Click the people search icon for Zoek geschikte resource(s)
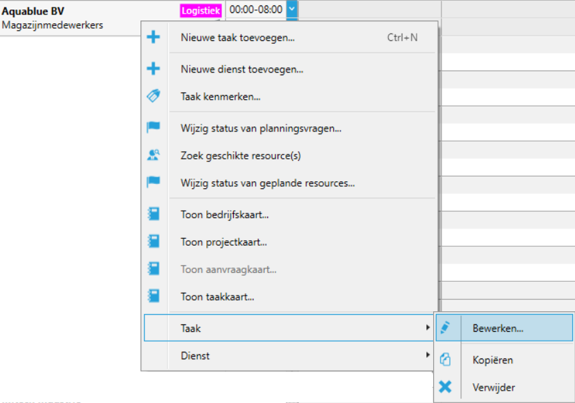575x403 pixels. tap(154, 155)
